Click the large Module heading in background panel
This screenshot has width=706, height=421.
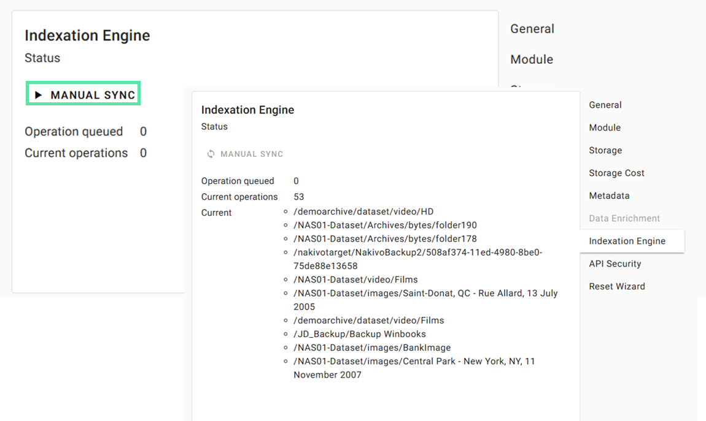[x=532, y=59]
